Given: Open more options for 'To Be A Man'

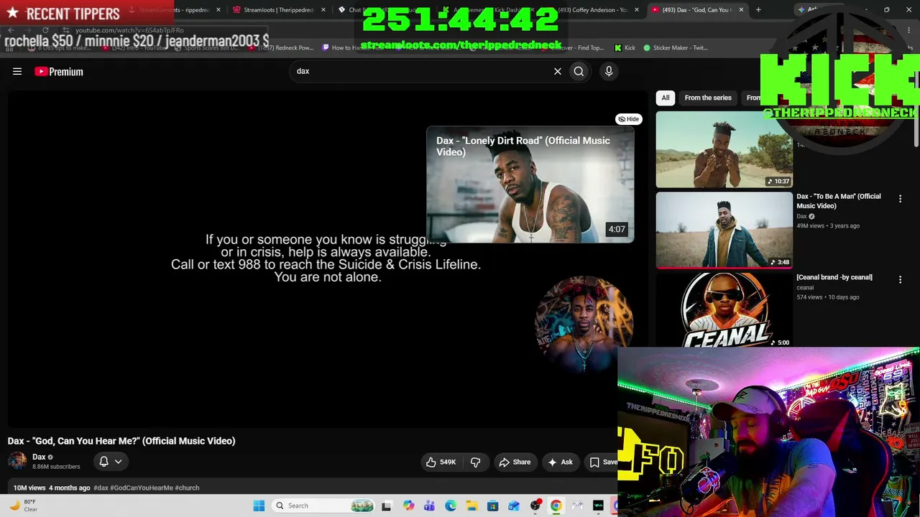Looking at the screenshot, I should (x=900, y=199).
